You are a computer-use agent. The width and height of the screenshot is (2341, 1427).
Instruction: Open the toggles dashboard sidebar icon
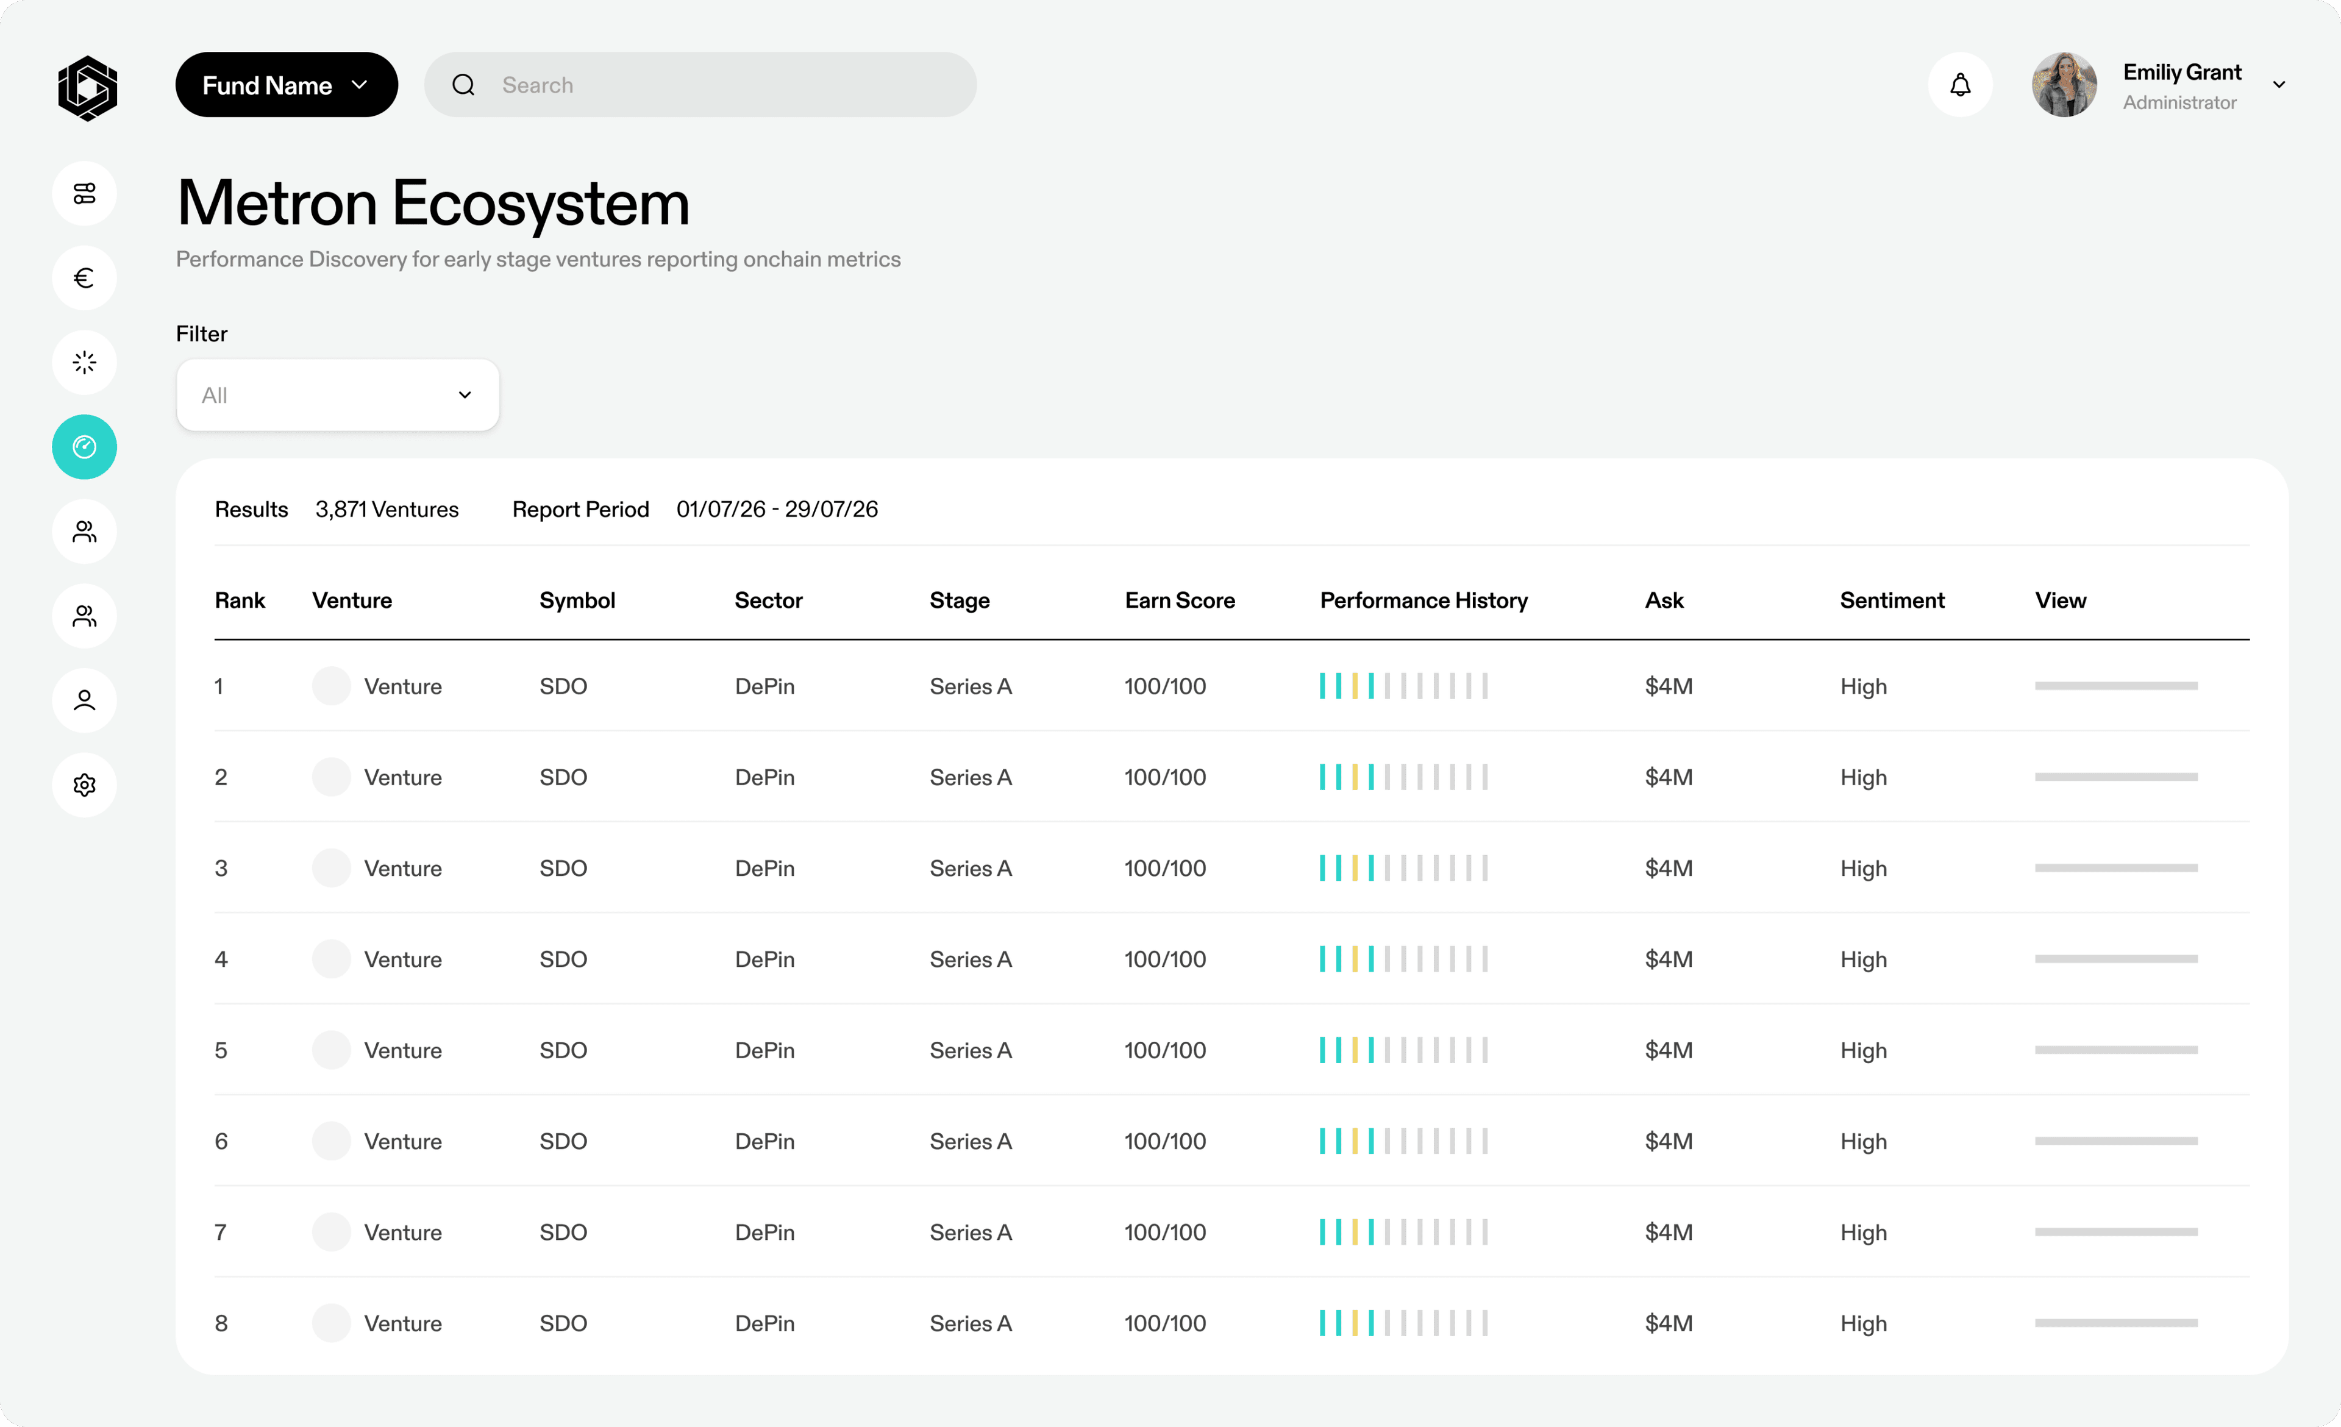click(85, 194)
